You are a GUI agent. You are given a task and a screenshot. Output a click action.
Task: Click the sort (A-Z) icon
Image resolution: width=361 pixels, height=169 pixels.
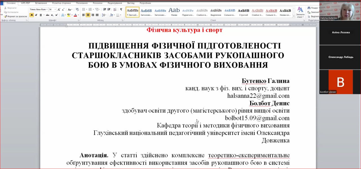(x=115, y=9)
